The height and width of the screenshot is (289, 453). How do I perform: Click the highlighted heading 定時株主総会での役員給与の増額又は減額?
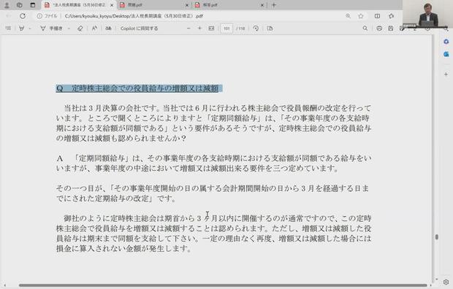point(145,88)
